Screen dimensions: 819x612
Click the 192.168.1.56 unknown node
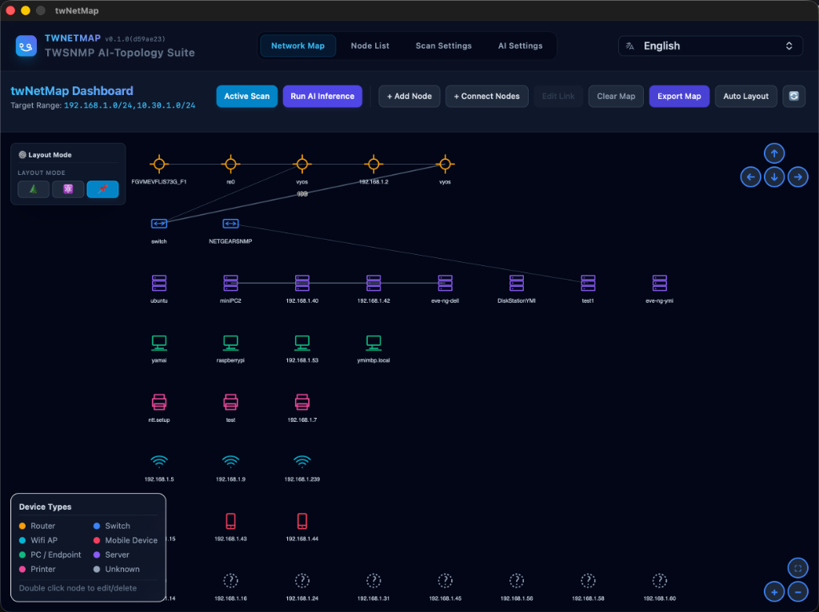(517, 581)
